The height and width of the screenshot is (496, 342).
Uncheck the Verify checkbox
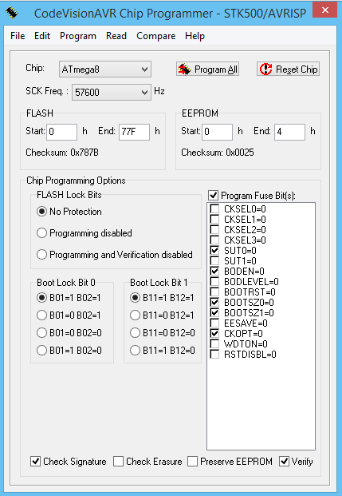pyautogui.click(x=284, y=461)
